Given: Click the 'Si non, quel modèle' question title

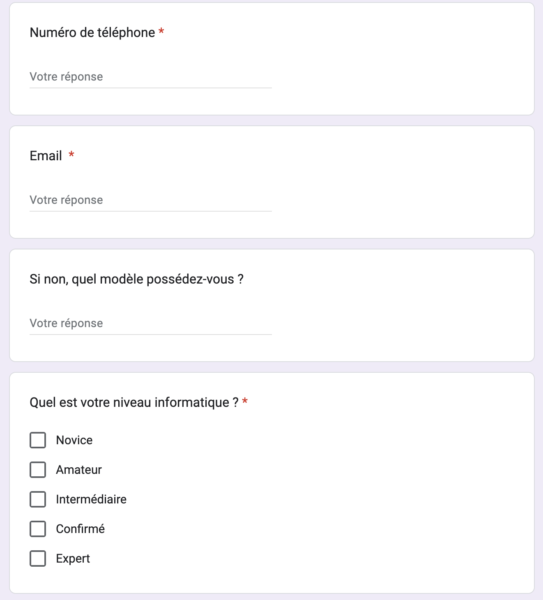Looking at the screenshot, I should click(x=136, y=279).
